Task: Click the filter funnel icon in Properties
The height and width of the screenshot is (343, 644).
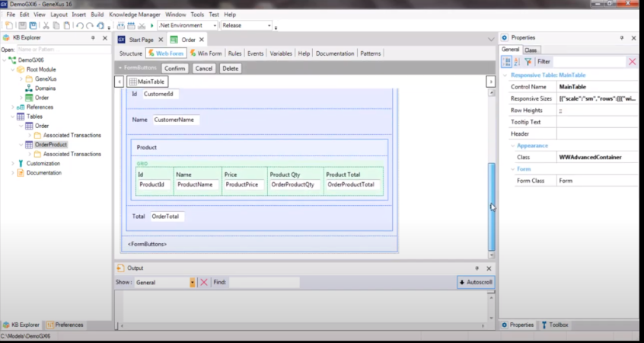Action: [528, 61]
